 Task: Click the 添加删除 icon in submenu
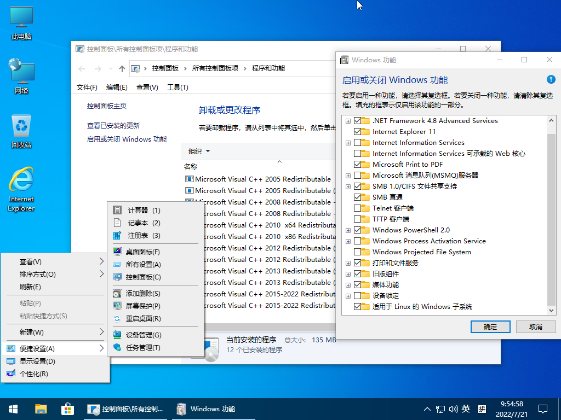[x=117, y=294]
